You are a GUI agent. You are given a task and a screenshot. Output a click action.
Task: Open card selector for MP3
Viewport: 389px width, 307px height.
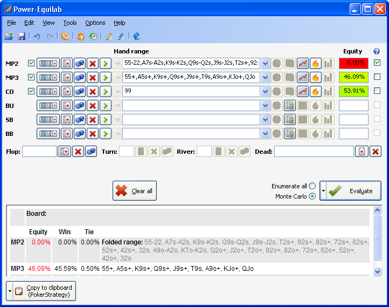pyautogui.click(x=67, y=78)
